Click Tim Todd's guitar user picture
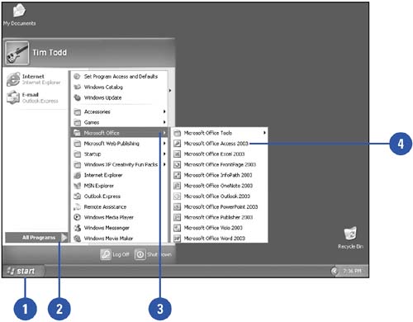The height and width of the screenshot is (322, 413). (x=17, y=53)
